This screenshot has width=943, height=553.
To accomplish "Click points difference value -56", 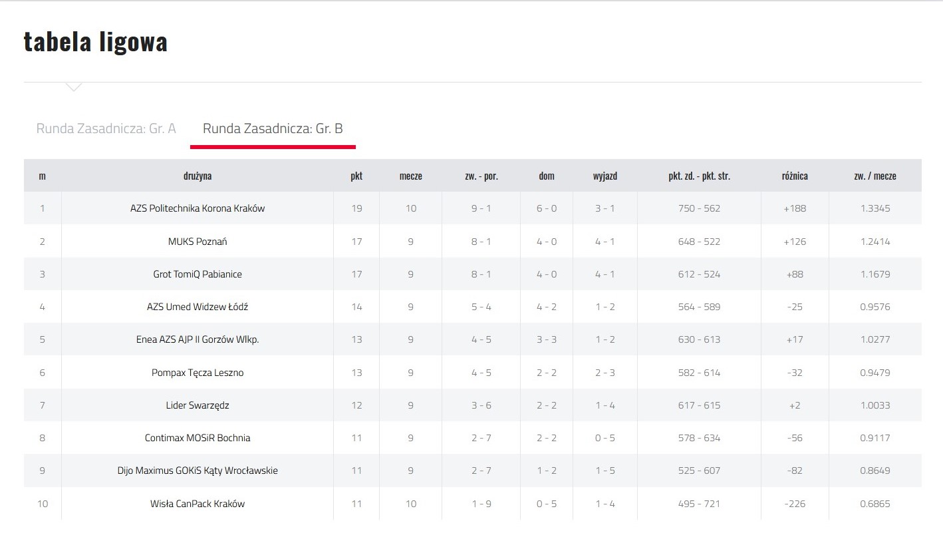I will [795, 438].
